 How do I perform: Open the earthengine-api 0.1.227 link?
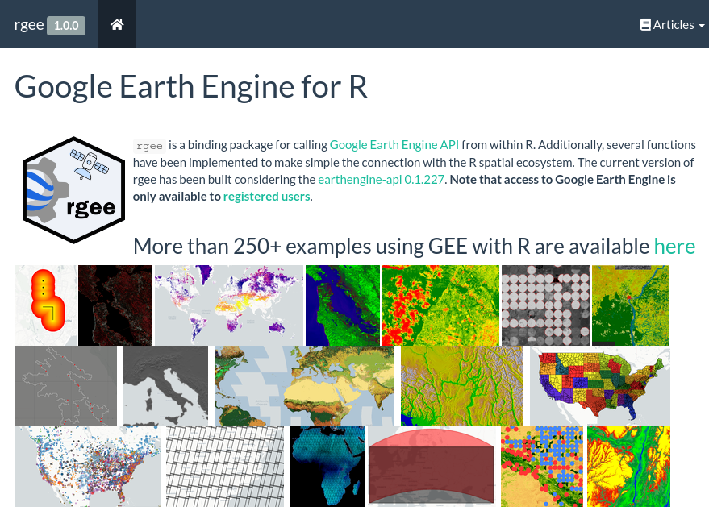(x=381, y=180)
